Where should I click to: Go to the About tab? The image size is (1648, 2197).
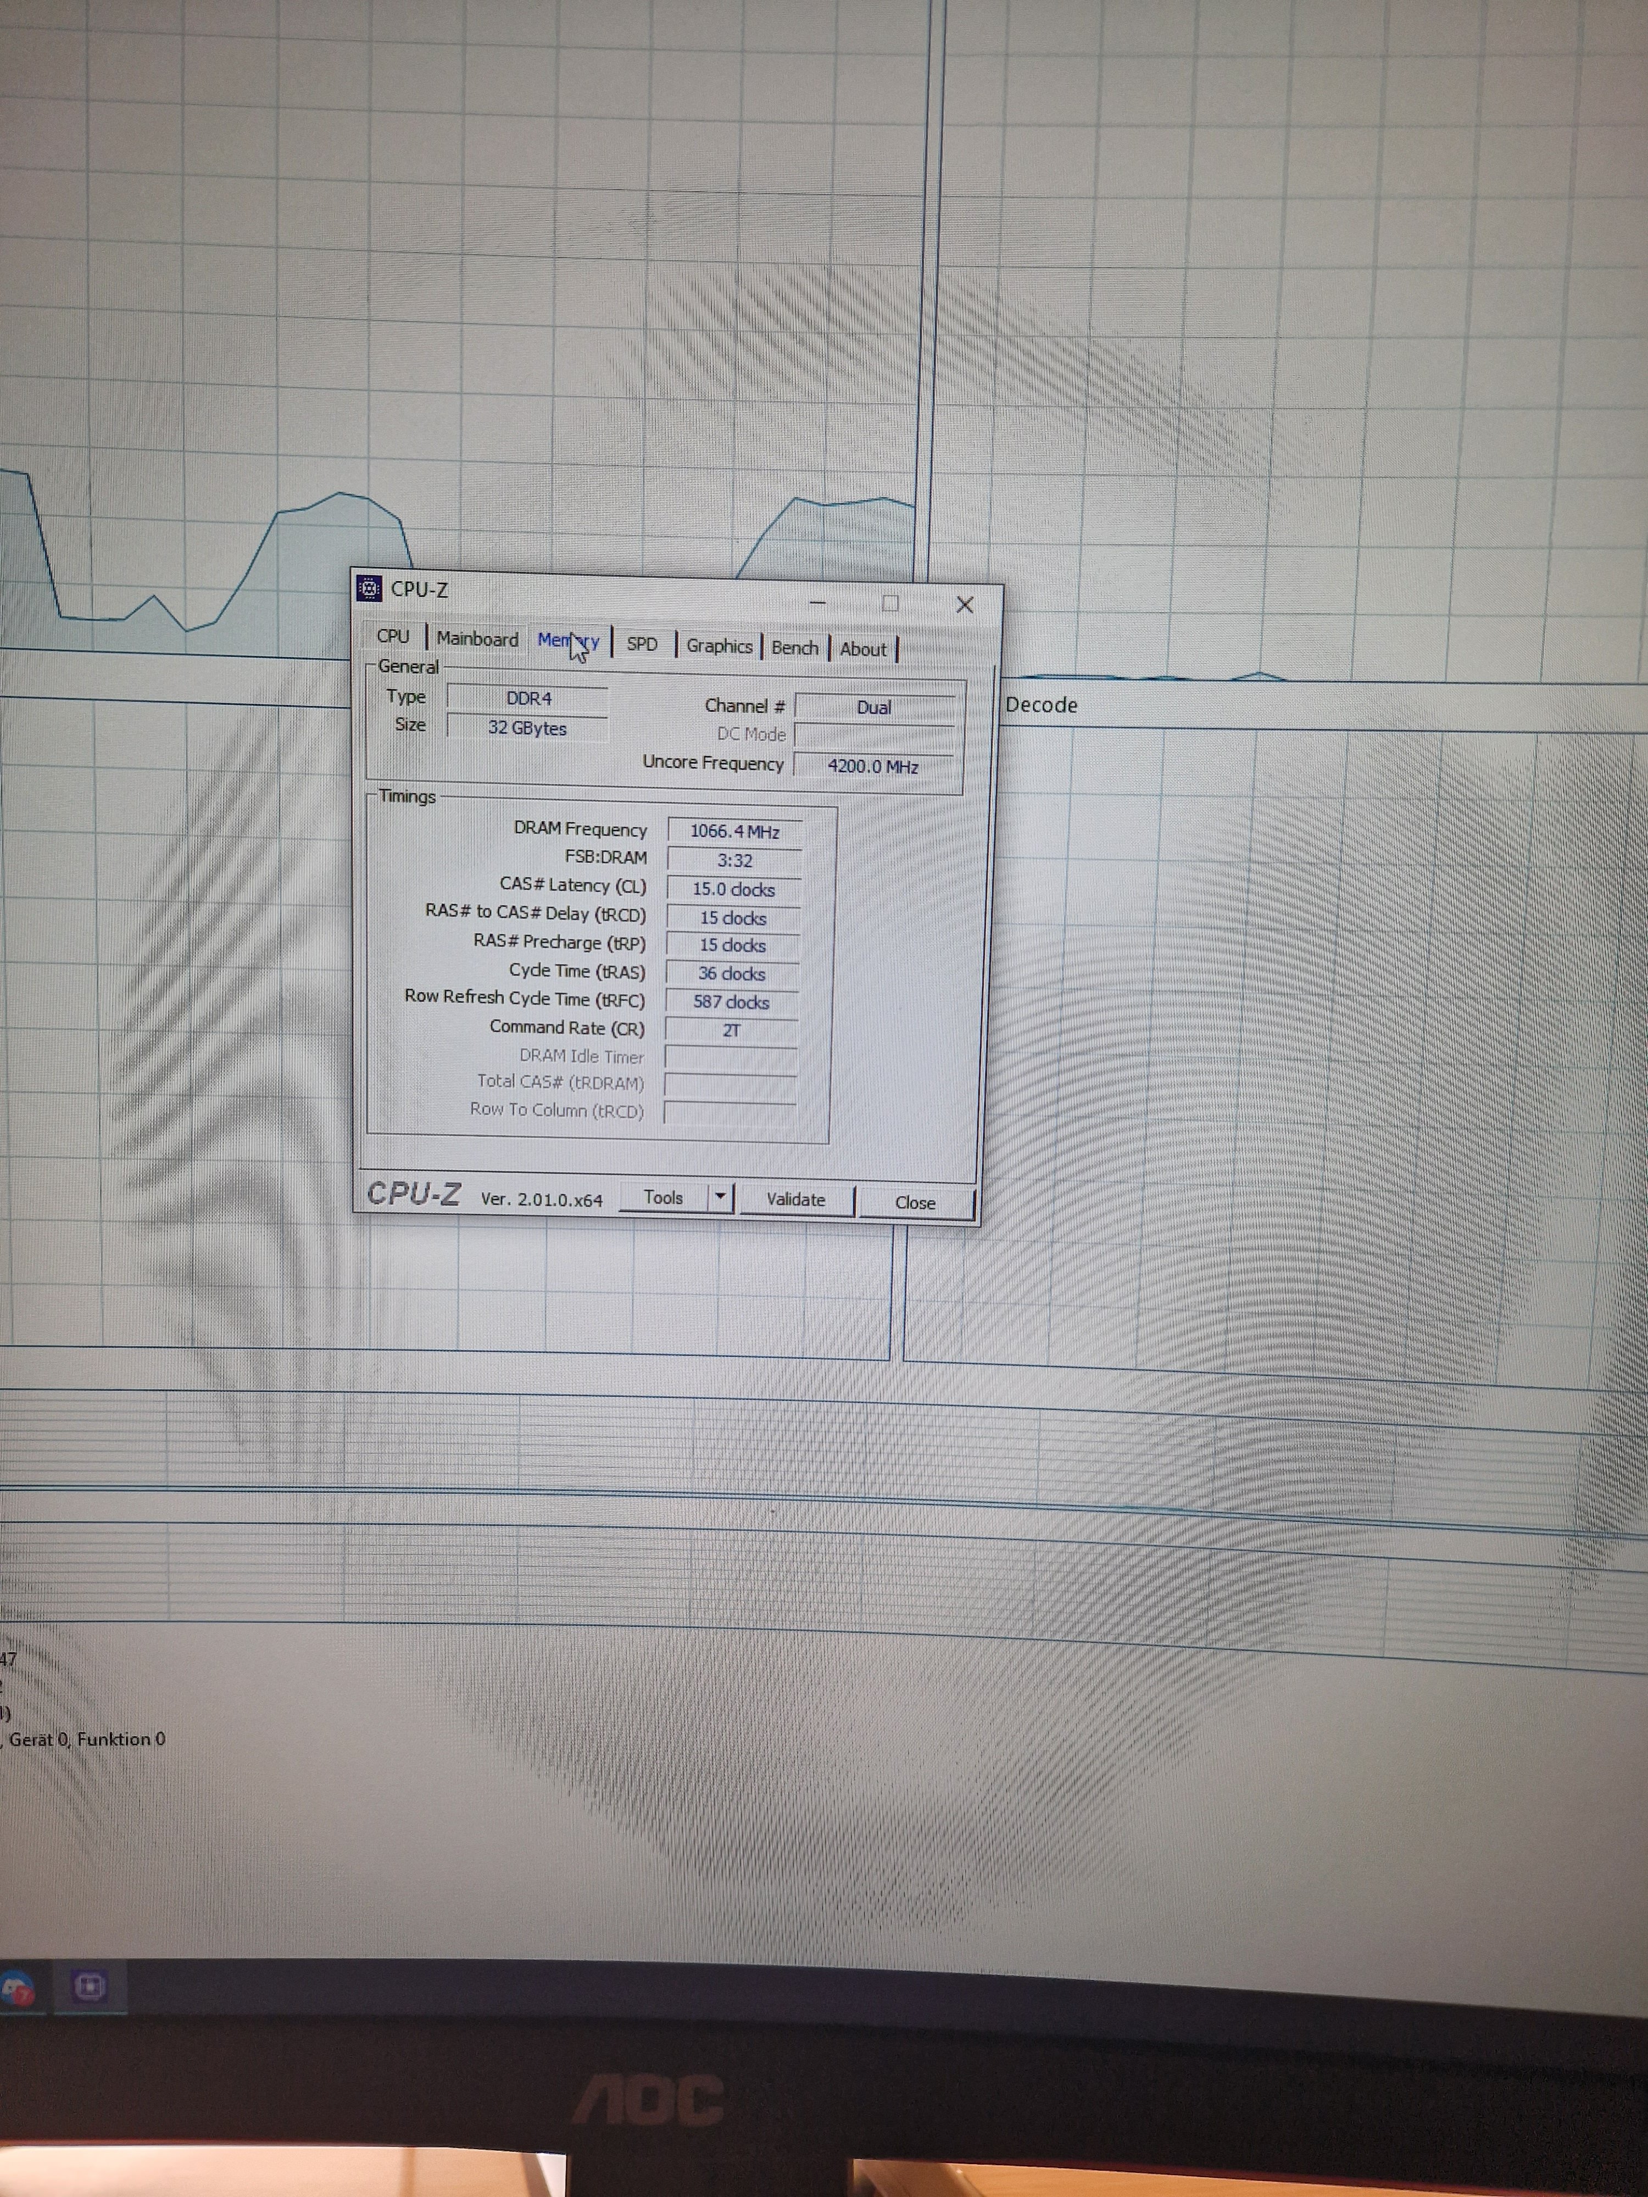862,649
